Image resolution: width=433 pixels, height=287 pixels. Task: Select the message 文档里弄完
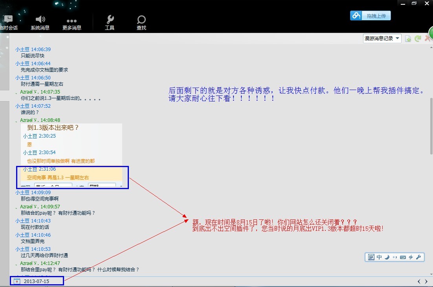click(x=33, y=241)
